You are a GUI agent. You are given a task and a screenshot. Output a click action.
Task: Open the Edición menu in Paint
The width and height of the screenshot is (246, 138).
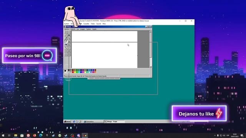pyautogui.click(x=73, y=29)
